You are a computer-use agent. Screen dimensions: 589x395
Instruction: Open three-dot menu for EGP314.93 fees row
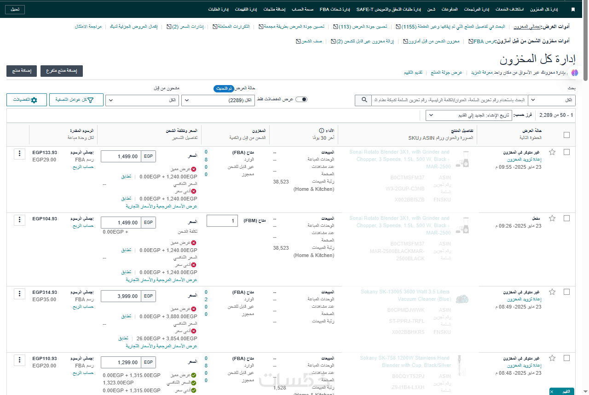click(19, 293)
